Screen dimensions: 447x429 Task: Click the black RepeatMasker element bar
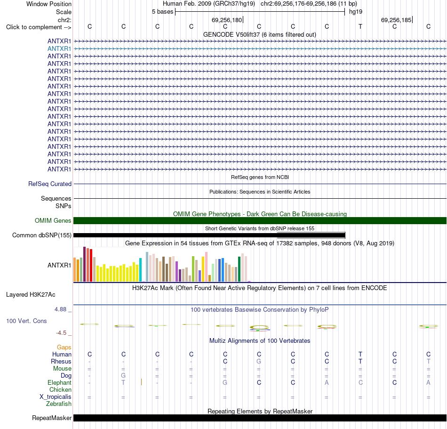(x=260, y=418)
